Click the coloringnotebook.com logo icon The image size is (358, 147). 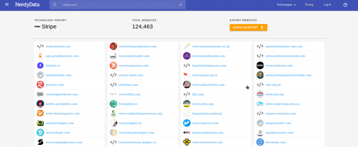coord(40,94)
